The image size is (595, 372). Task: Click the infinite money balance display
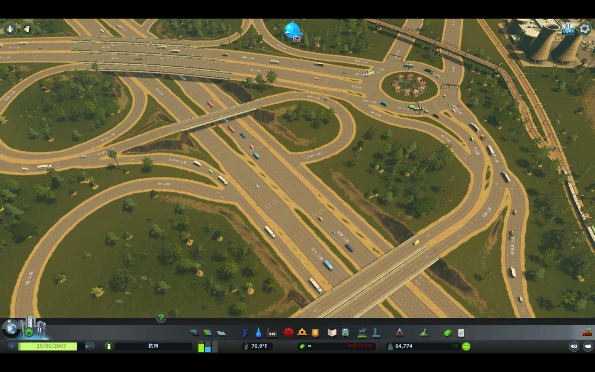pos(309,346)
